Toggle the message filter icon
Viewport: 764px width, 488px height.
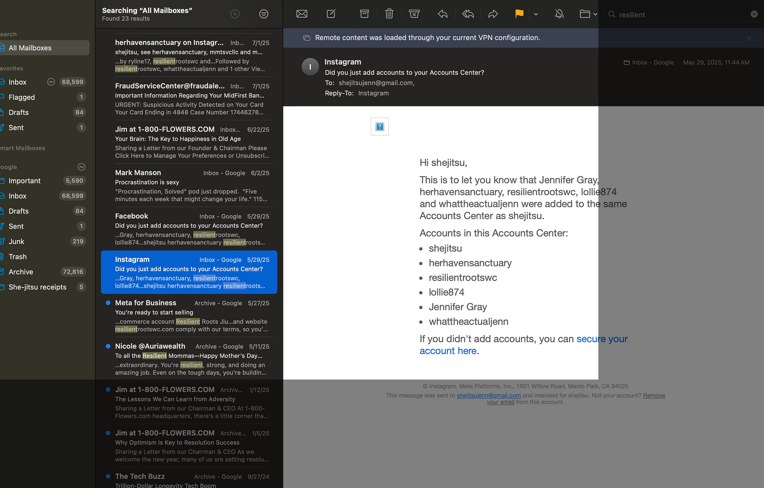coord(264,14)
